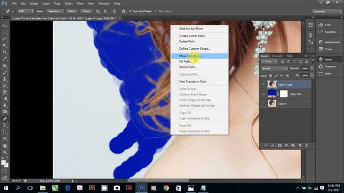Click Add layer style fx icon
The image size is (344, 193).
tap(273, 145)
